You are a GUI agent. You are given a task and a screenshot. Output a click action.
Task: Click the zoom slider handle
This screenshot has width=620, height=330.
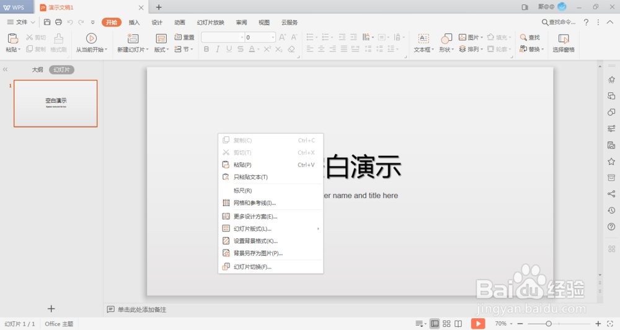[549, 324]
